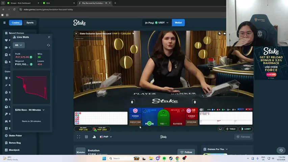The width and height of the screenshot is (288, 162).
Task: Bet on the B BONUS spot
Action: click(191, 117)
